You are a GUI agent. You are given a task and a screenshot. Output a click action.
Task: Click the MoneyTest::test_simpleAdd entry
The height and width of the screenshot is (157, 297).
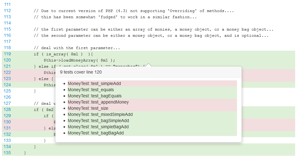(94, 83)
